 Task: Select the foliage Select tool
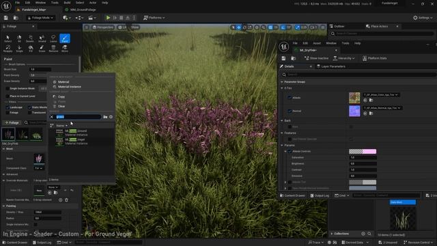[8, 38]
